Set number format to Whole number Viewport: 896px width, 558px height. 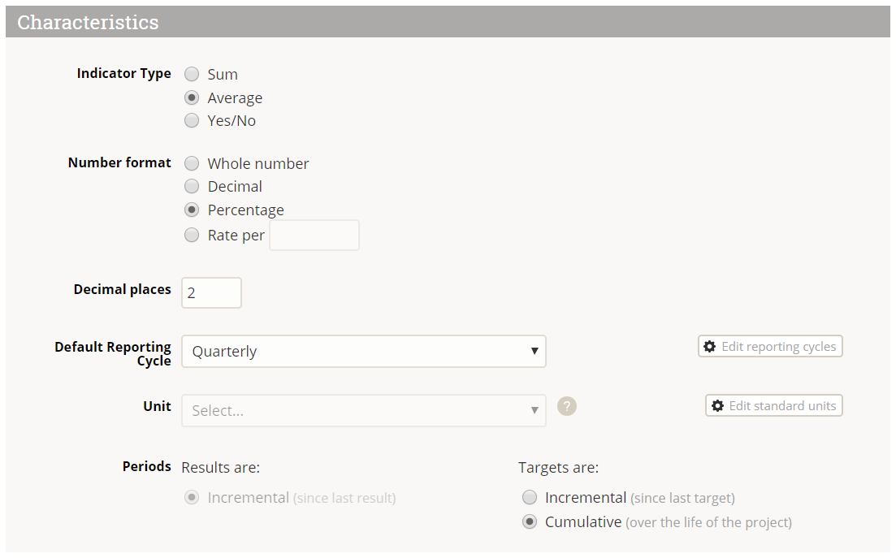[x=192, y=163]
